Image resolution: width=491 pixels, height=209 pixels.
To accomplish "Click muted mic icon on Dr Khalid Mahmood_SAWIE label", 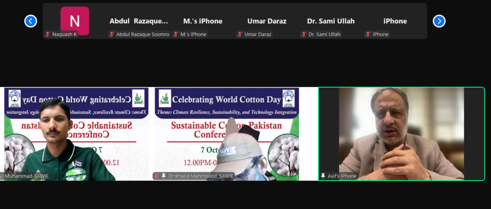I will (156, 176).
